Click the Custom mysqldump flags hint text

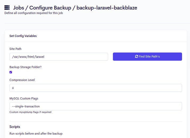30,112
